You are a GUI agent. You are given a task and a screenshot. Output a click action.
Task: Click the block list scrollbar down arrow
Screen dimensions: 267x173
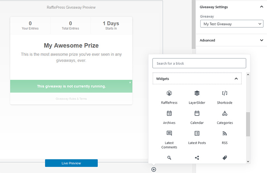248,162
